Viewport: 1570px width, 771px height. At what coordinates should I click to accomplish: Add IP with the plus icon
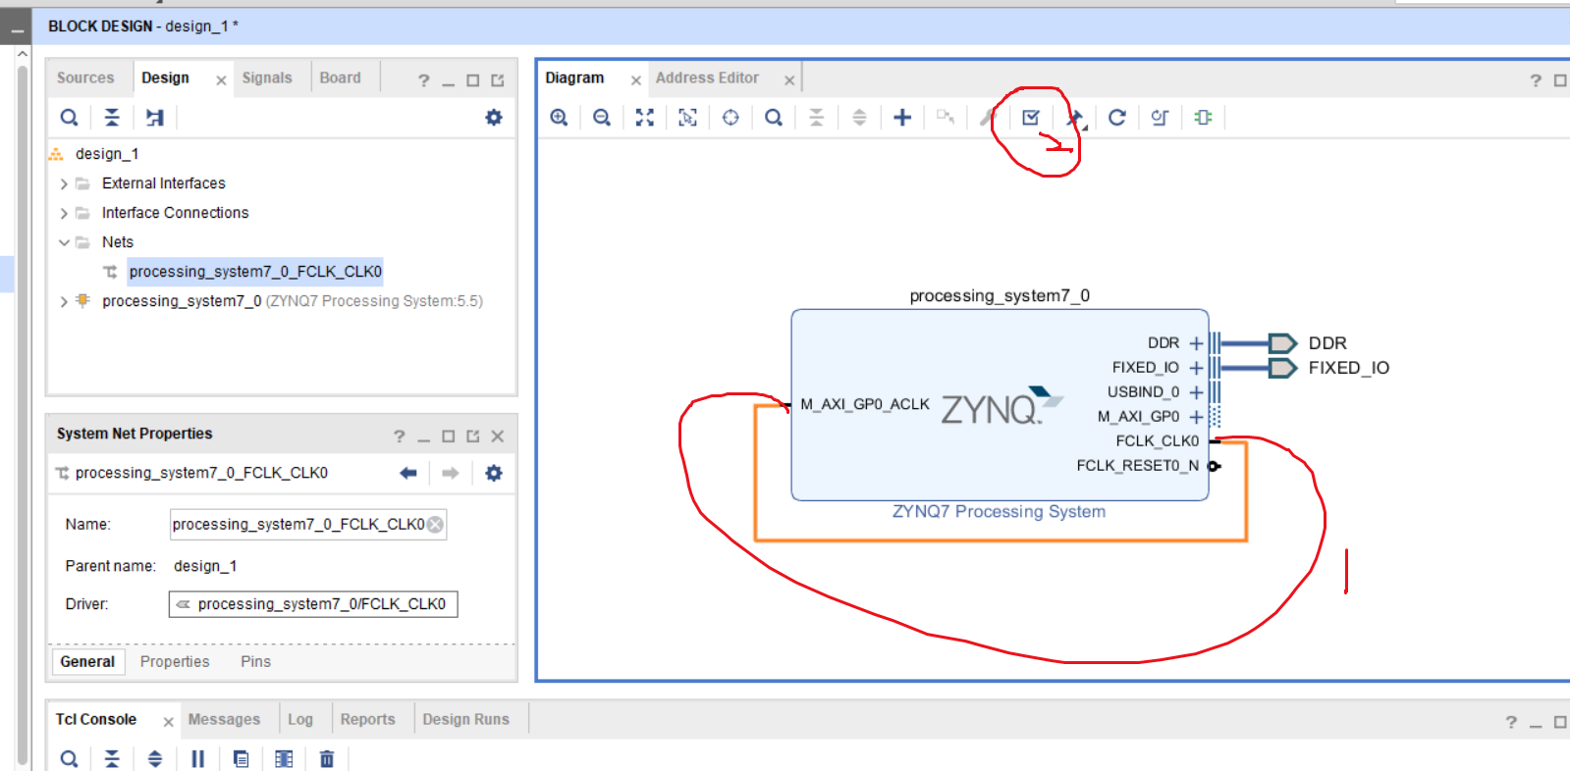click(x=902, y=118)
